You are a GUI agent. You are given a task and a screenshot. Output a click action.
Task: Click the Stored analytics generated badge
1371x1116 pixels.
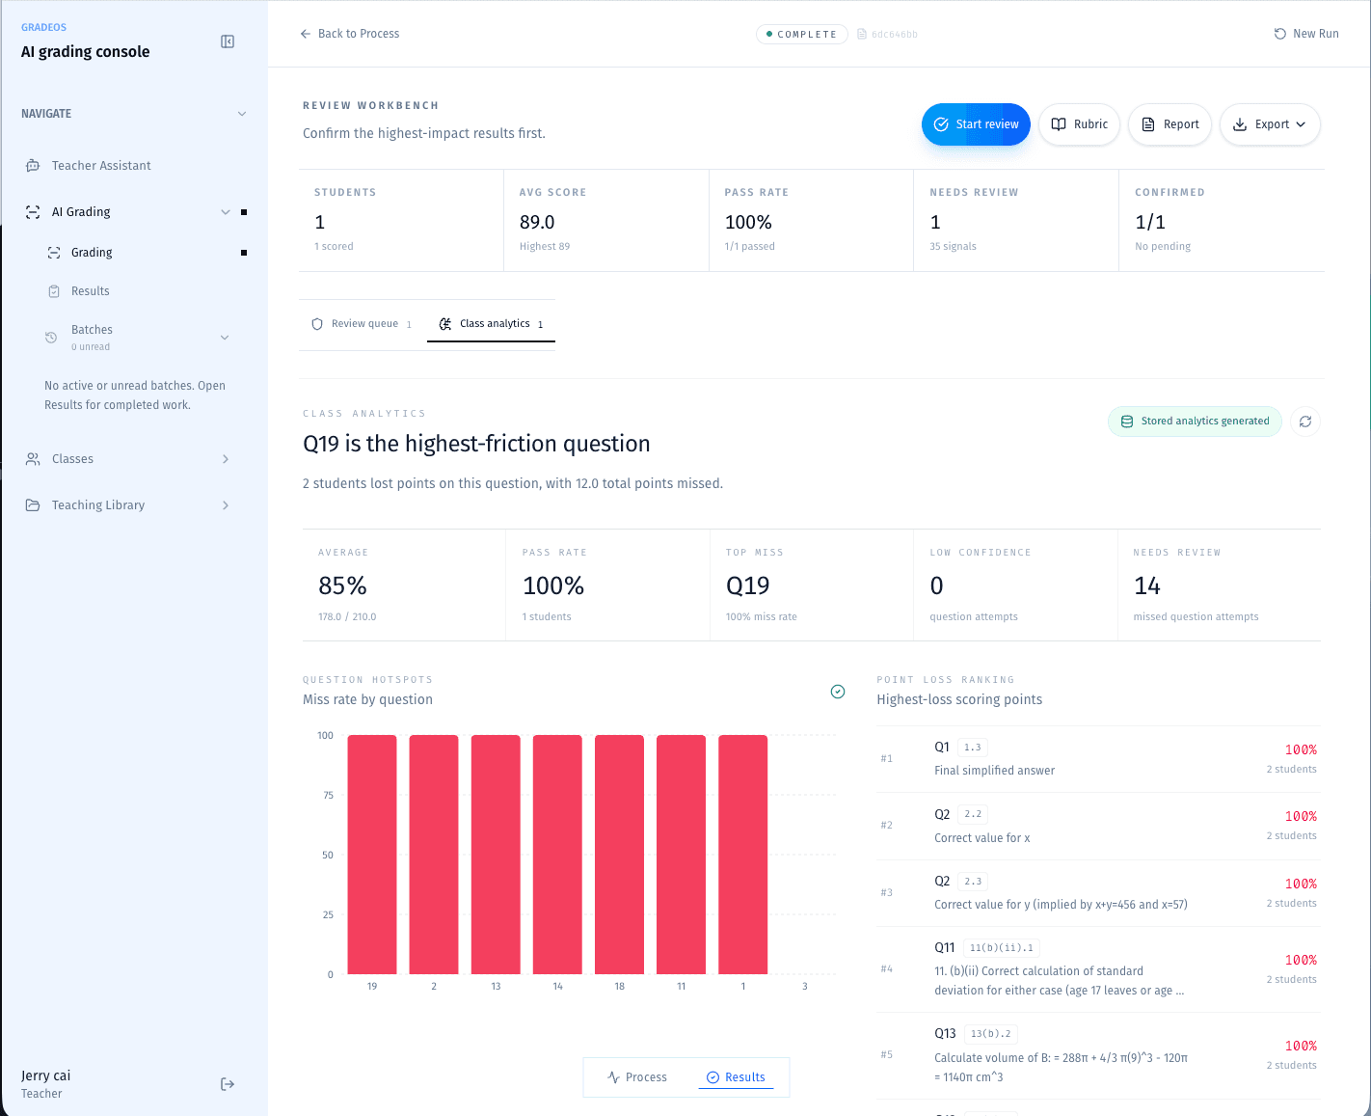point(1195,422)
